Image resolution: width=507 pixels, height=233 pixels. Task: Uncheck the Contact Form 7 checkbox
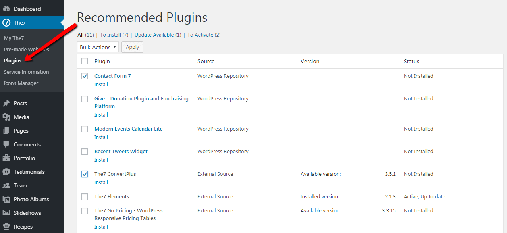tap(85, 76)
